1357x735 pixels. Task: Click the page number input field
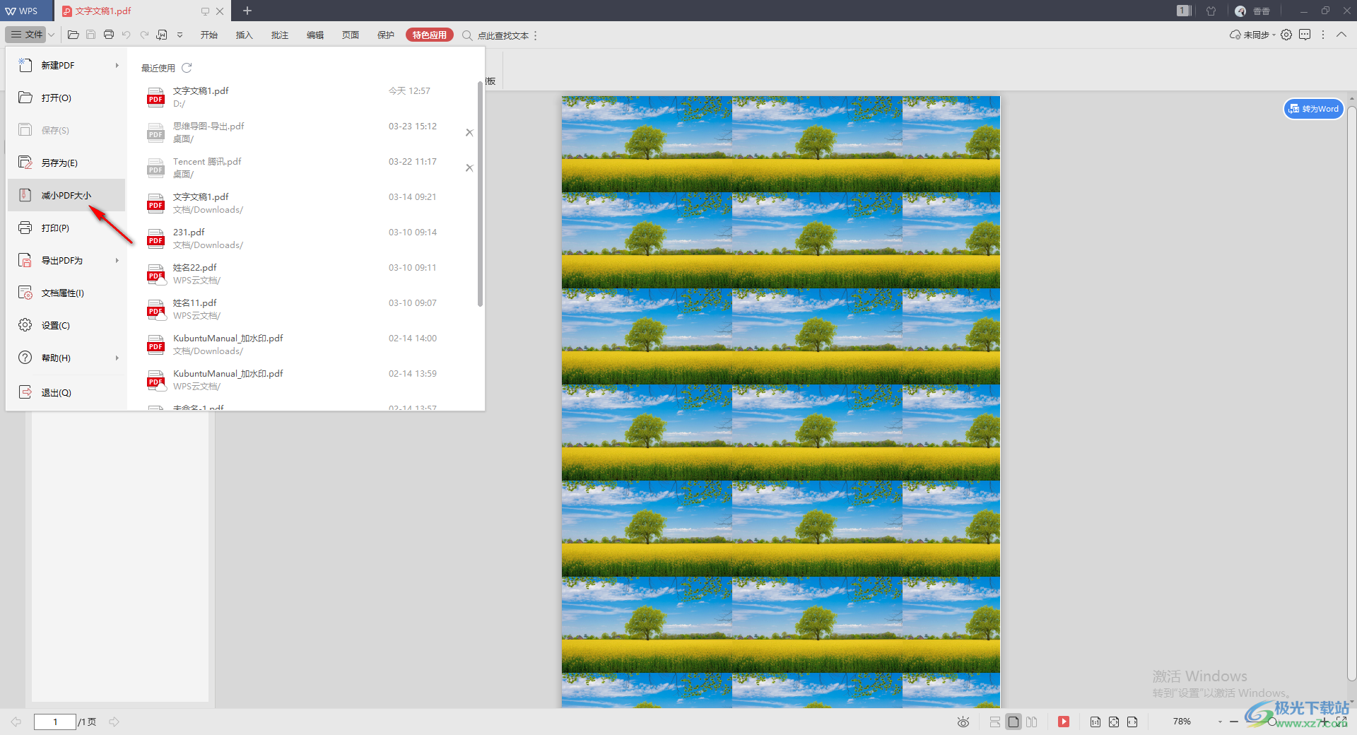[55, 722]
